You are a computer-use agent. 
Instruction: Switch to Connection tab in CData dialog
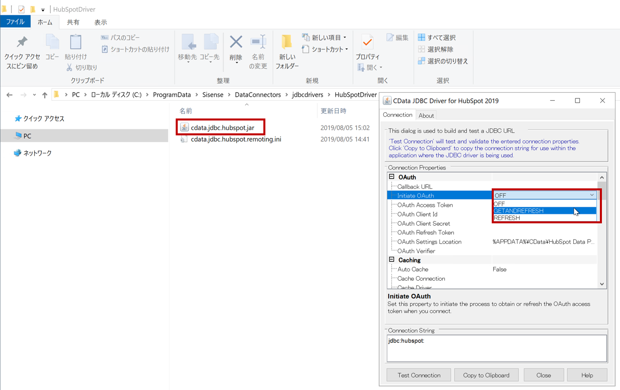[398, 115]
